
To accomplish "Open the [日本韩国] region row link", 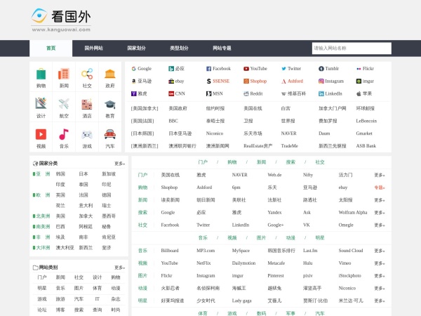I will pos(142,133).
